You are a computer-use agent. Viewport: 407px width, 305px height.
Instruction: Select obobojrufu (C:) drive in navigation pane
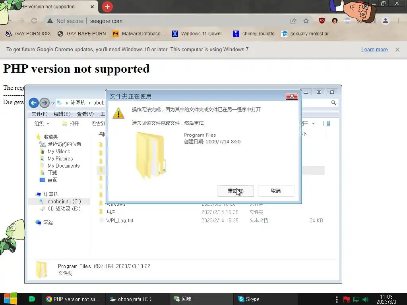[60, 201]
